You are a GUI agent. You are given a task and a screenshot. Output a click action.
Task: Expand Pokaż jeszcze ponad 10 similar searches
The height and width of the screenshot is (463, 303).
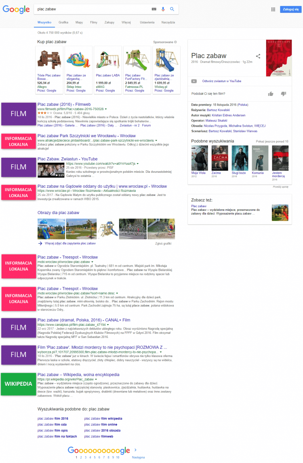click(x=272, y=141)
